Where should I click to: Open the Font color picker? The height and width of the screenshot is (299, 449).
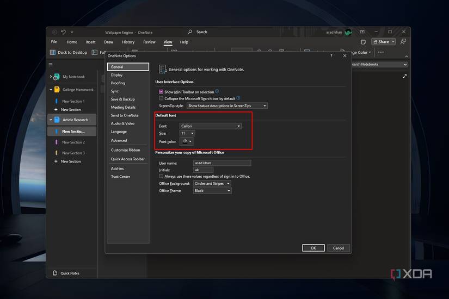pos(186,141)
